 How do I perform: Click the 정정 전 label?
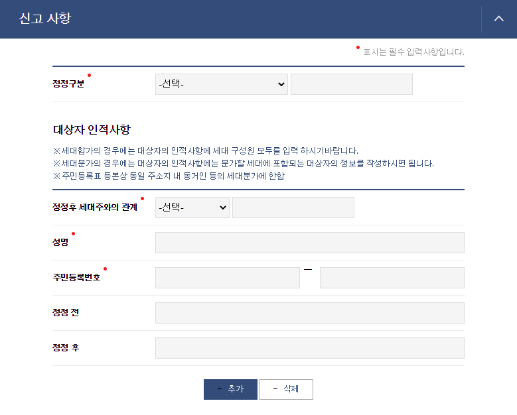66,312
